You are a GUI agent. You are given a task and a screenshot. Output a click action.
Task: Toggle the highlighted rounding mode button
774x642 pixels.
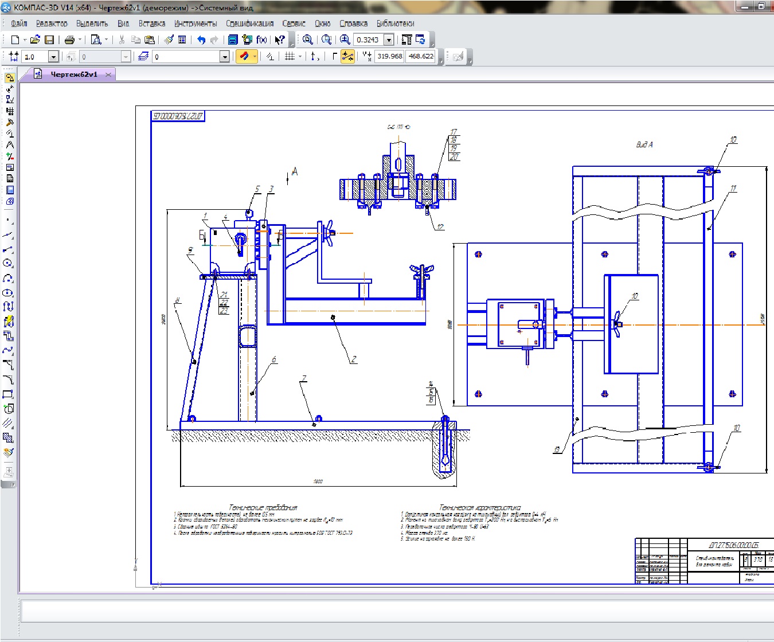347,56
